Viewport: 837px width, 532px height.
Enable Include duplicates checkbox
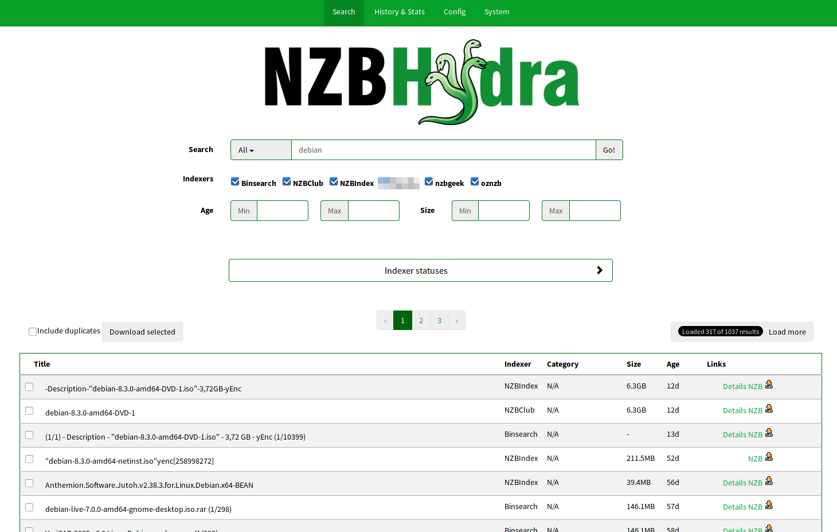coord(33,332)
